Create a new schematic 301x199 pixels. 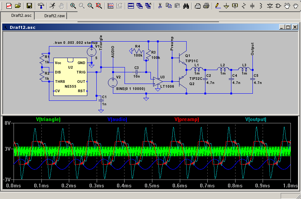click(x=9, y=6)
